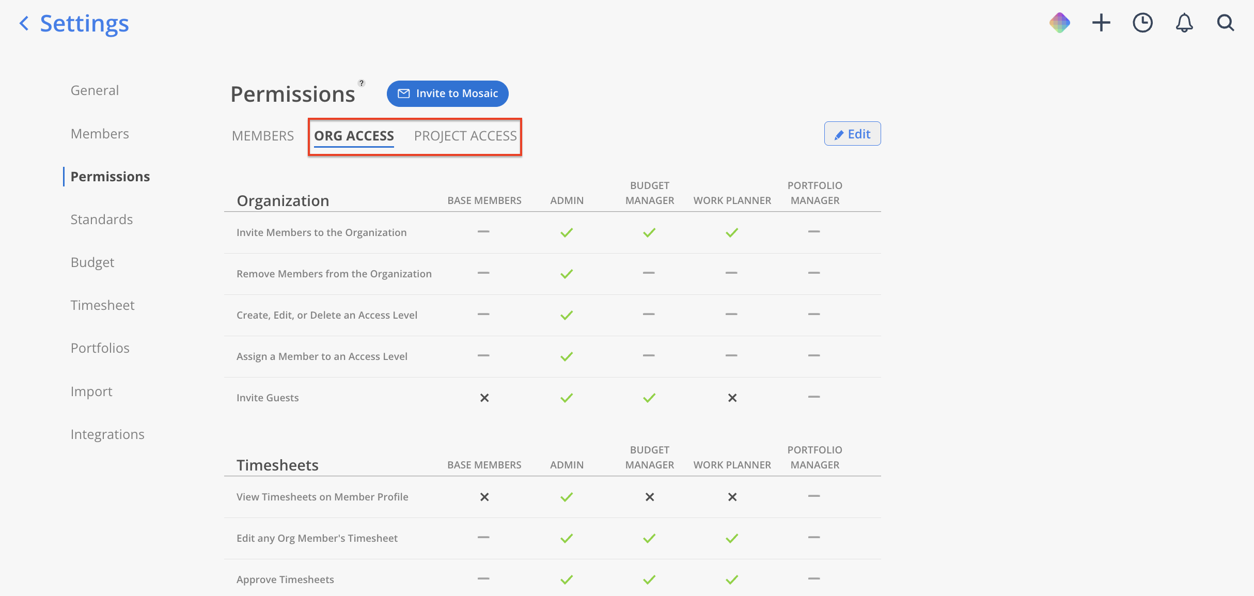Click Base Members dash for Invite Members to the Organization

(x=483, y=231)
